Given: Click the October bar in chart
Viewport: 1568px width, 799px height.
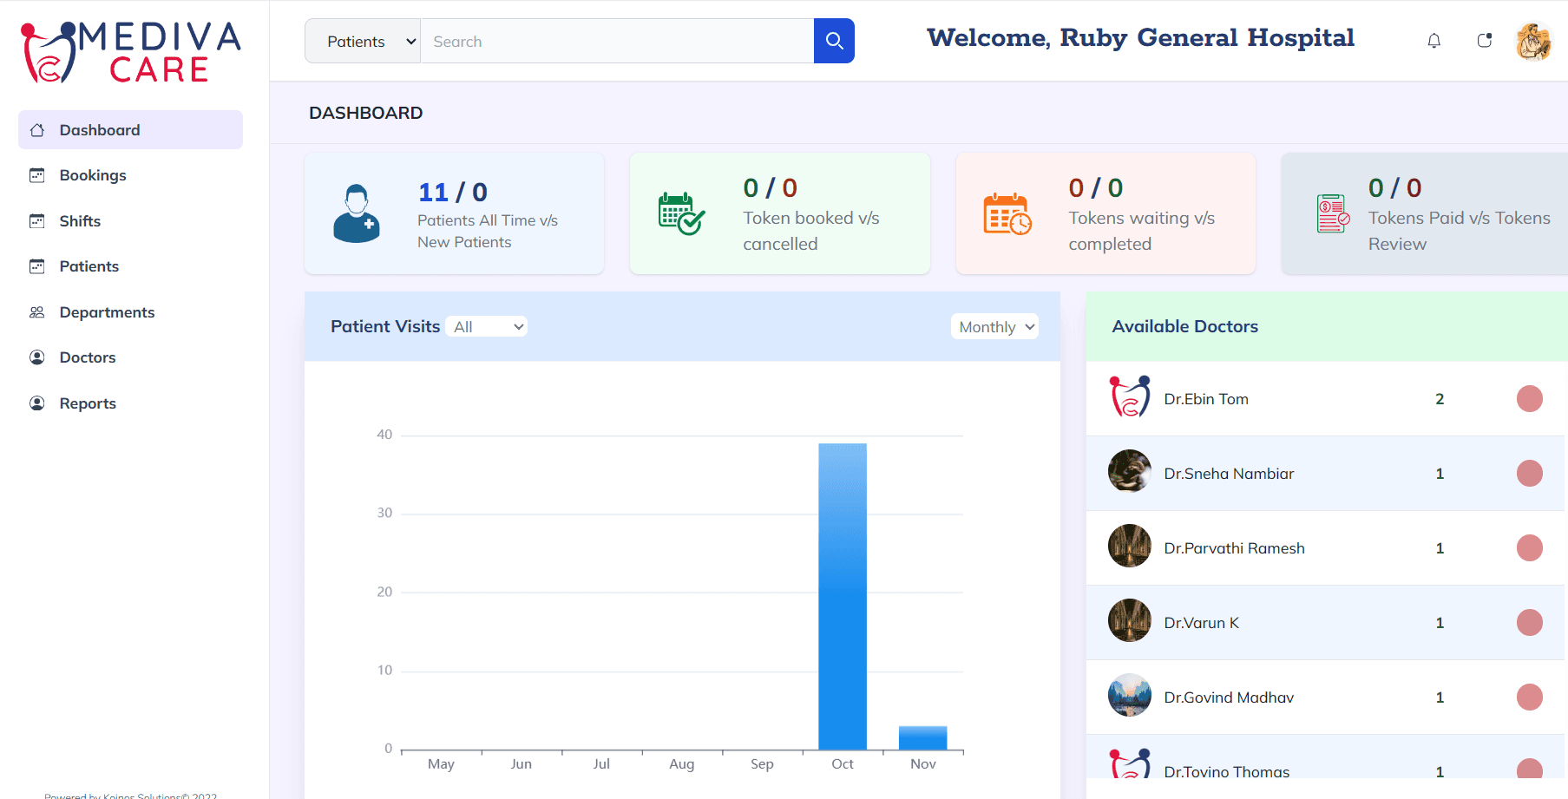Looking at the screenshot, I should 842,597.
